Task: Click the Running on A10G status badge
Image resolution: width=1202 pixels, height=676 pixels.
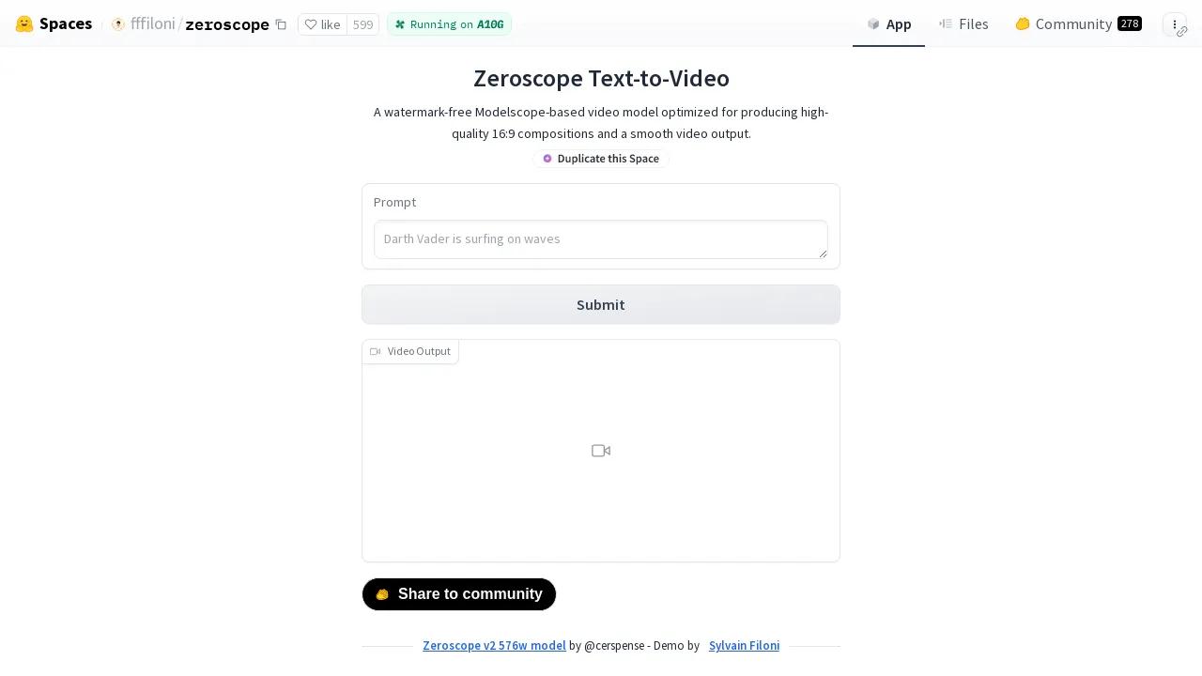Action: pos(449,24)
